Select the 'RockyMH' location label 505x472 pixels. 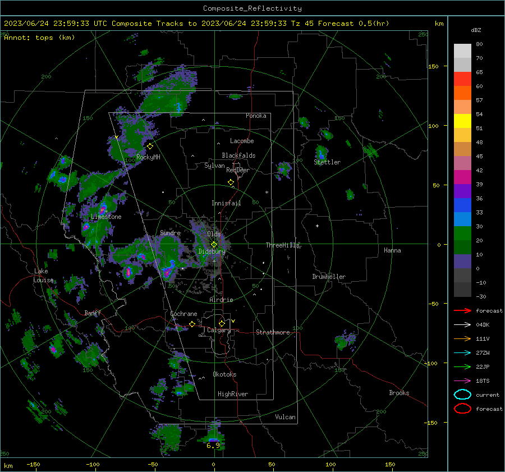(x=148, y=157)
